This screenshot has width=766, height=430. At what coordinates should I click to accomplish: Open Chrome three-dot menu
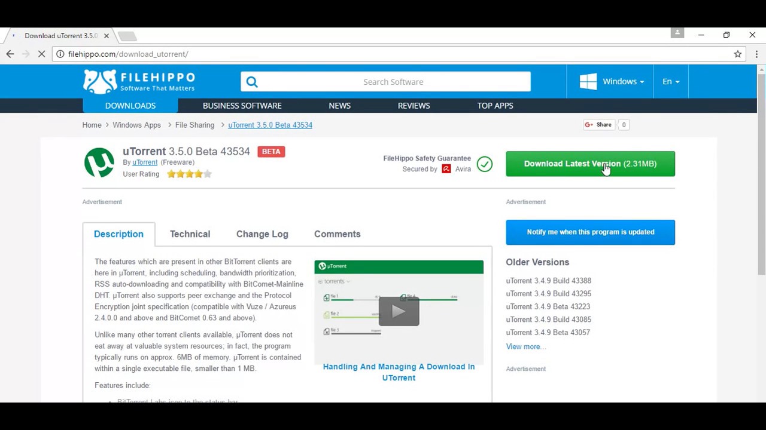coord(756,54)
